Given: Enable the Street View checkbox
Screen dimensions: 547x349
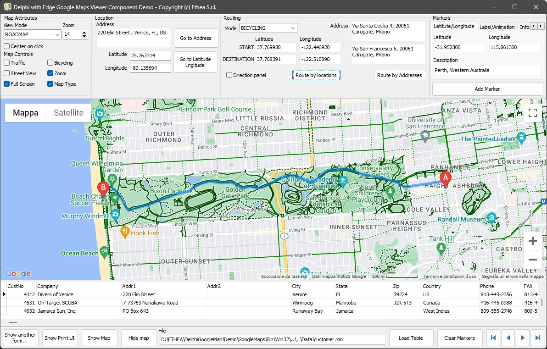Looking at the screenshot, I should (x=6, y=73).
